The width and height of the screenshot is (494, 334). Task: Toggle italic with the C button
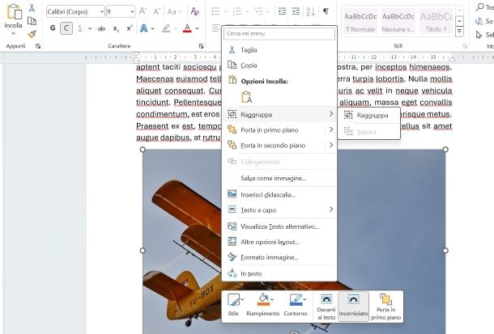[x=66, y=28]
